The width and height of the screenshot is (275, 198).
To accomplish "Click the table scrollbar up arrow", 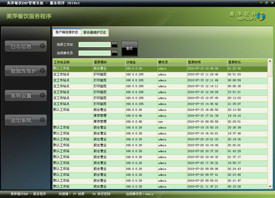I will pos(270,61).
